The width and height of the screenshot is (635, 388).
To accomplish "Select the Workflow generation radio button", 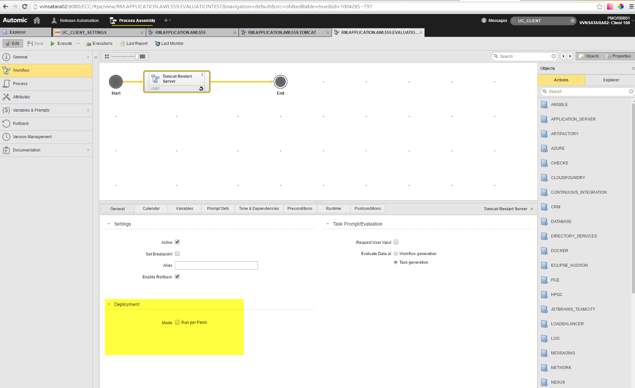I will [396, 253].
